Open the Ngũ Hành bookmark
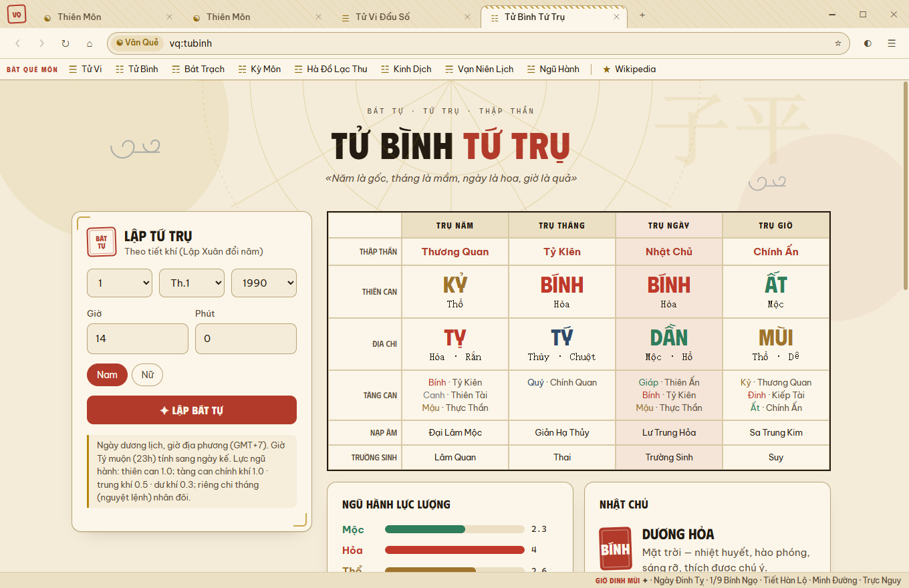Image resolution: width=909 pixels, height=588 pixels. tap(553, 69)
